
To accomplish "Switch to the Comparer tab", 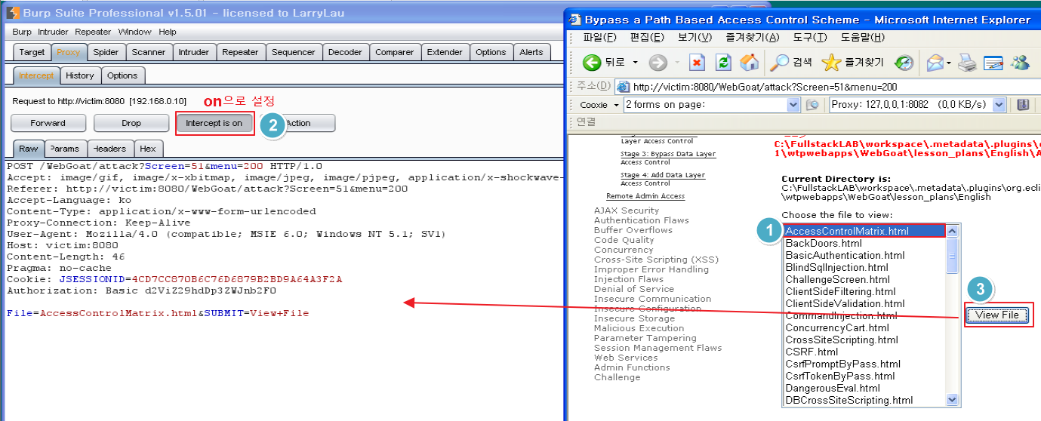I will point(394,52).
